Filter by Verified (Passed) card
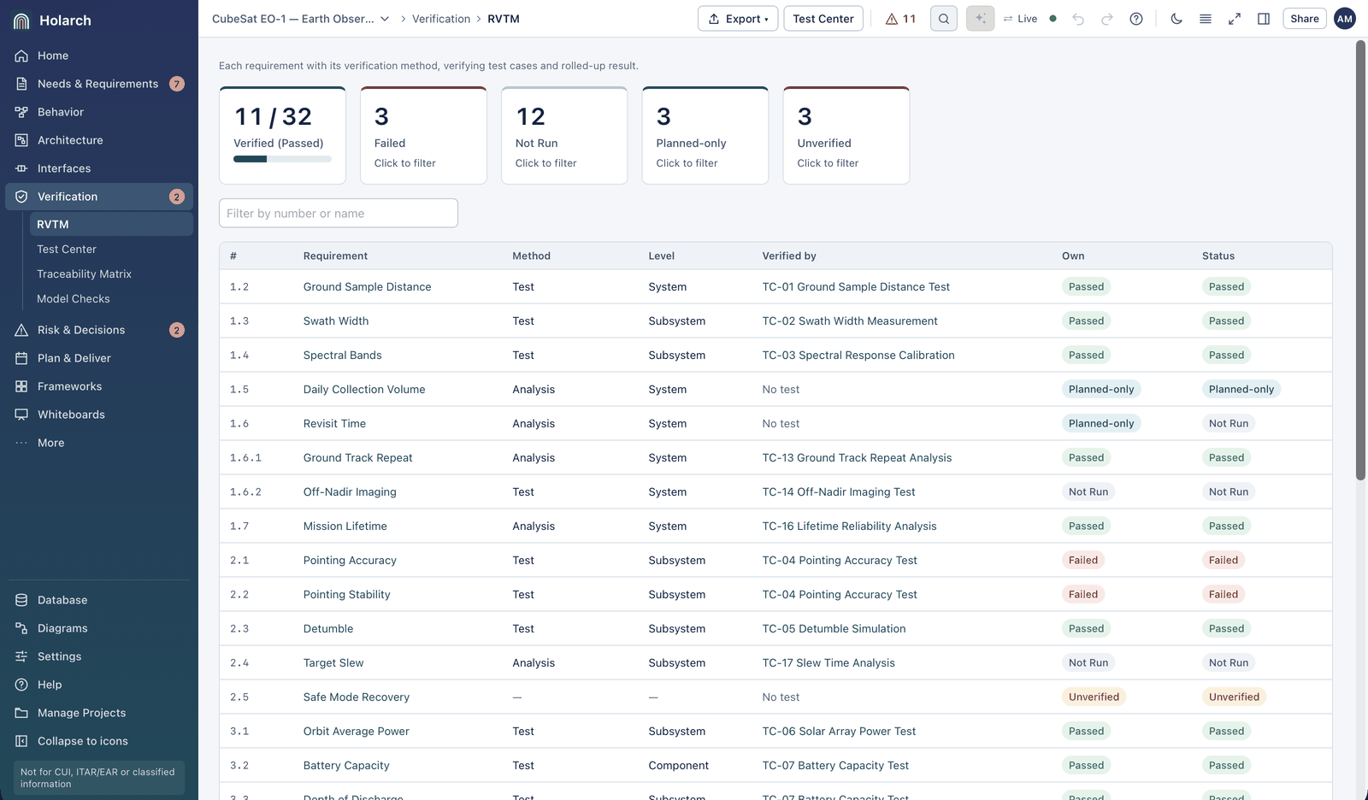The height and width of the screenshot is (800, 1368). [283, 135]
